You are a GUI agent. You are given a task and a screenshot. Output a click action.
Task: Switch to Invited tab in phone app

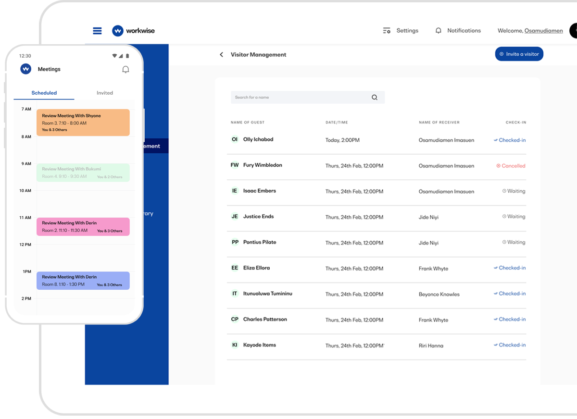pyautogui.click(x=105, y=93)
